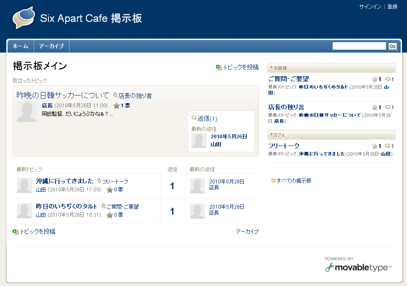The width and height of the screenshot is (407, 286).
Task: Open 2010年5月26日 reply link in 沖縄 row
Action: click(226, 182)
